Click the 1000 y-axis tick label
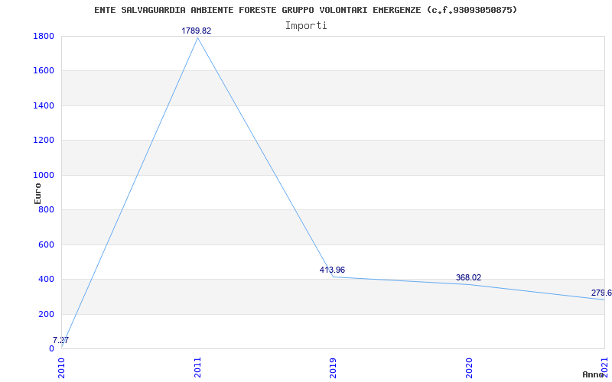Viewport: 612px width, 382px height. (44, 176)
